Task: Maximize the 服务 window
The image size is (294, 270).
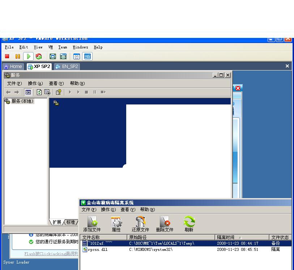Action: 221,75
